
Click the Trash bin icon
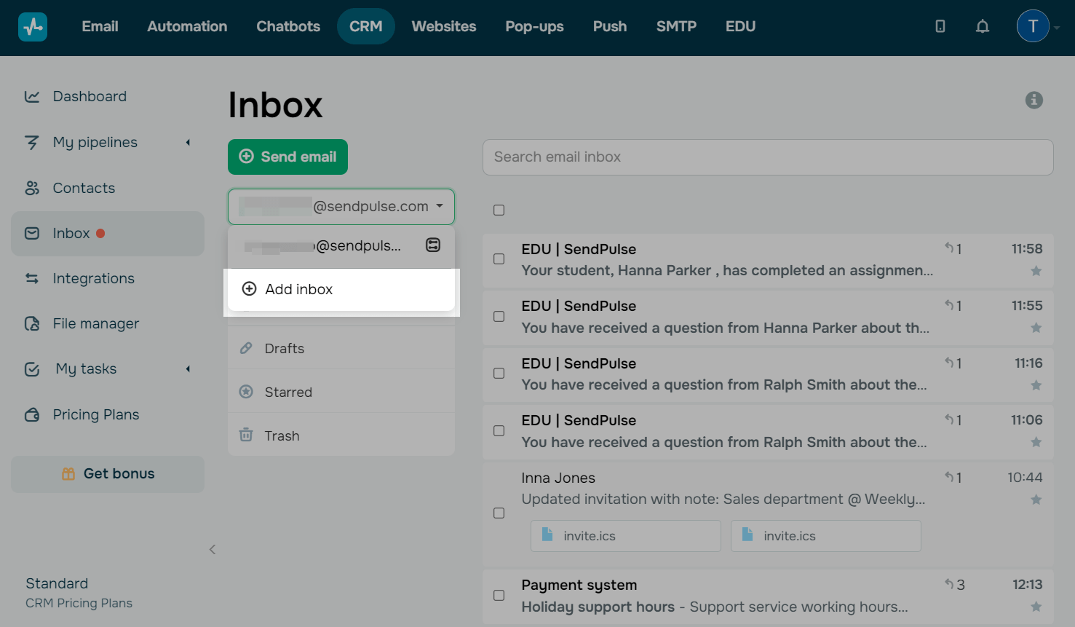coord(246,435)
